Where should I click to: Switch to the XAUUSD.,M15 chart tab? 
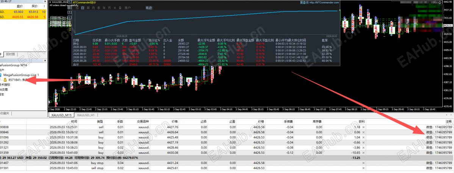pyautogui.click(x=62, y=115)
